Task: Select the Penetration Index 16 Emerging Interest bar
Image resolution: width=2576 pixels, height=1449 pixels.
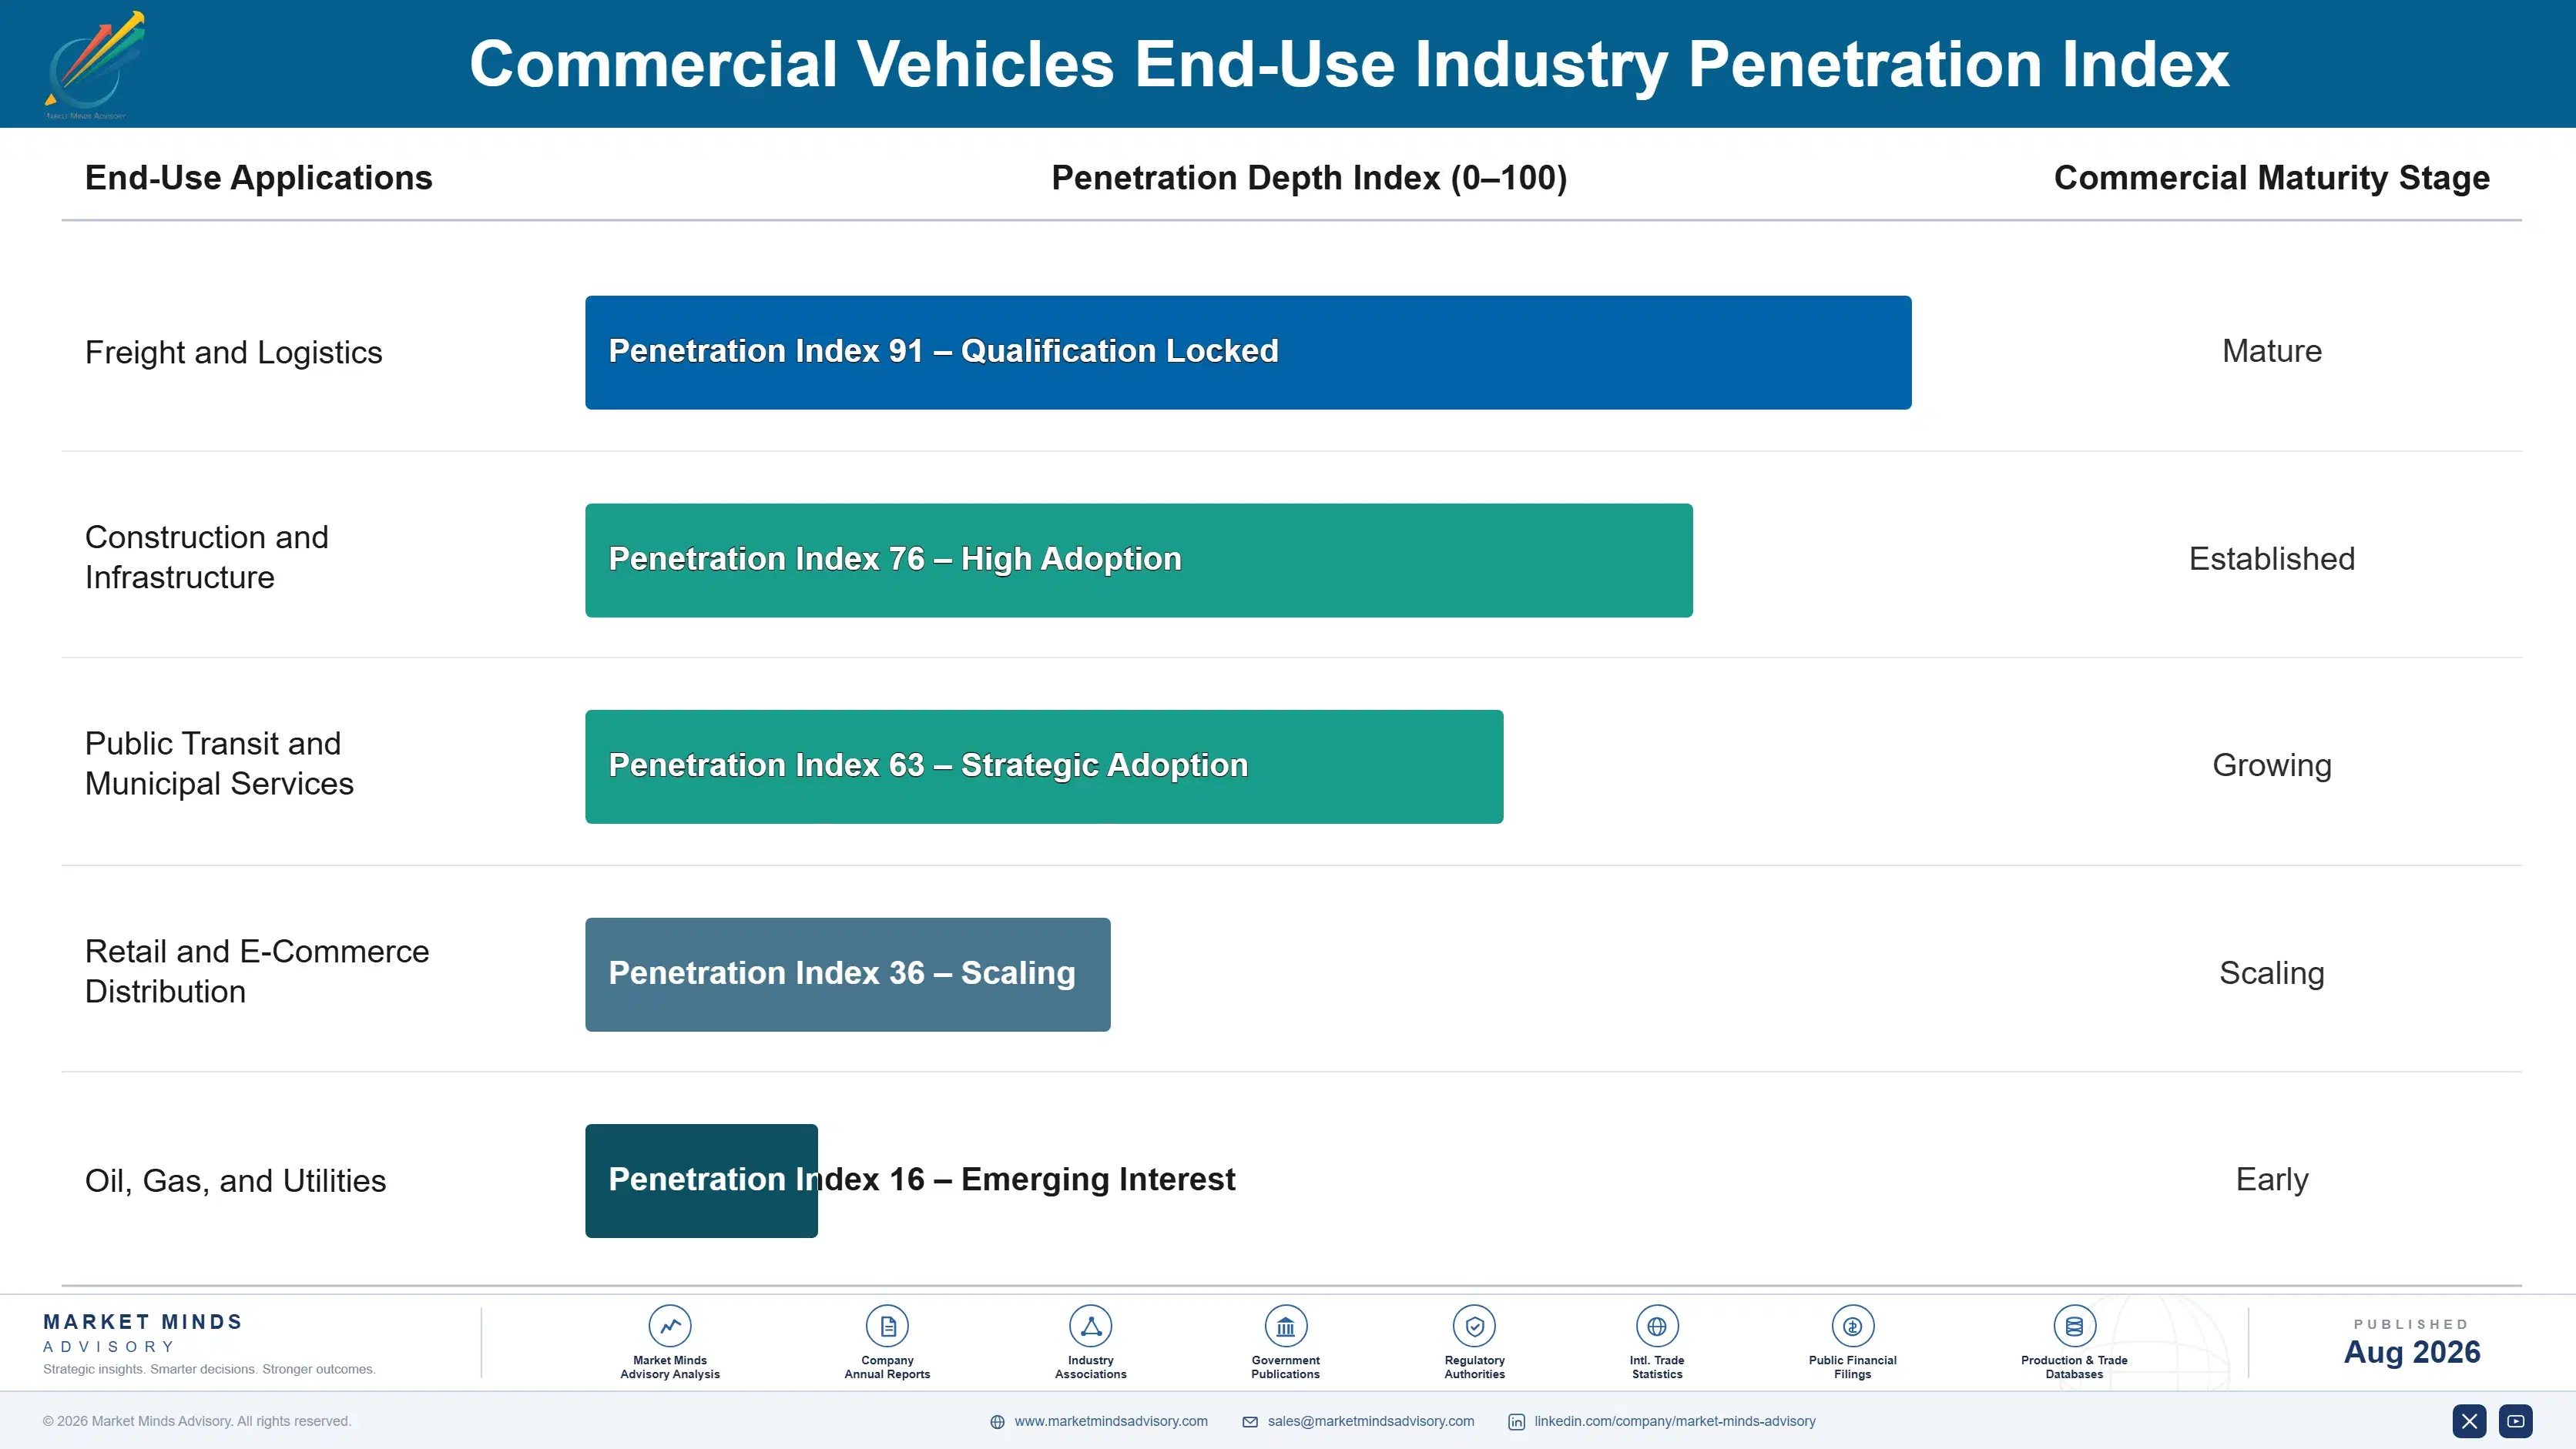Action: coord(701,1181)
